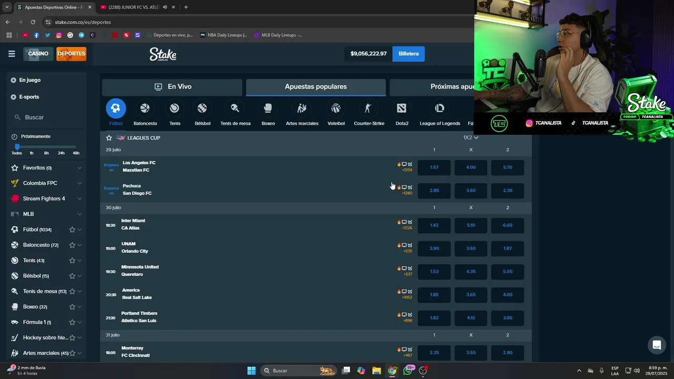Favorite the Leagues Cup star icon
Screen dimensions: 674x379
click(109, 138)
